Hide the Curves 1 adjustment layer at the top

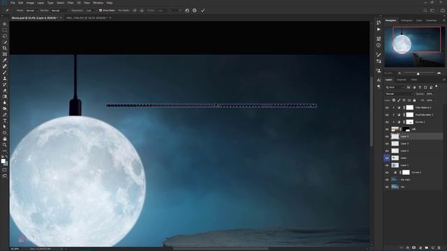(387, 122)
